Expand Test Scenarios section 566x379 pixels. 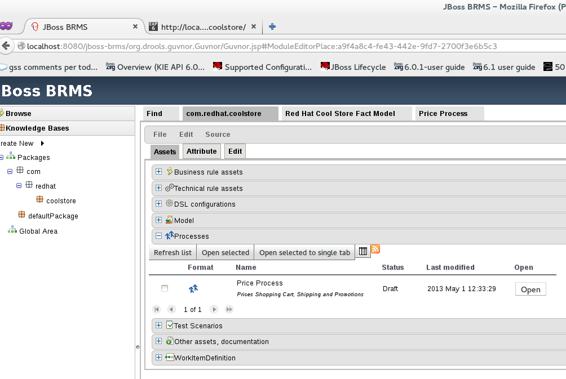pos(158,325)
